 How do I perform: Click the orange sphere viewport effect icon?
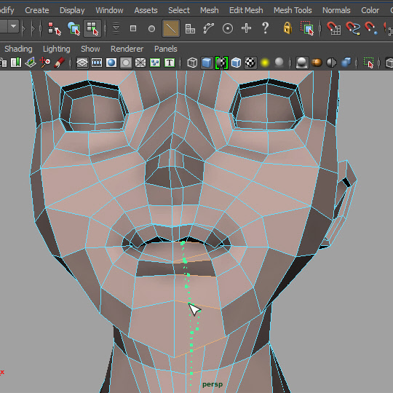tap(317, 63)
